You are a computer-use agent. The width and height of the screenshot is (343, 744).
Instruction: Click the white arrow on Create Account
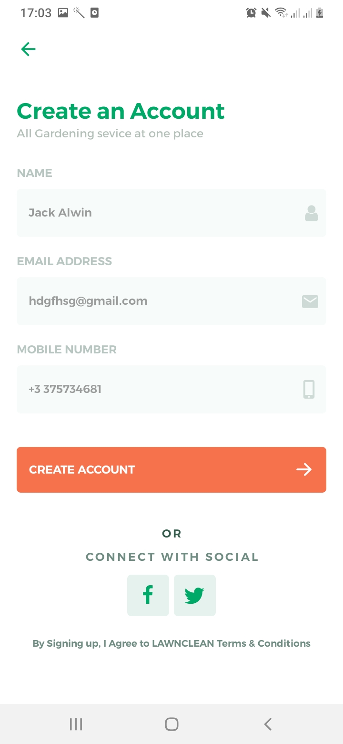click(304, 470)
